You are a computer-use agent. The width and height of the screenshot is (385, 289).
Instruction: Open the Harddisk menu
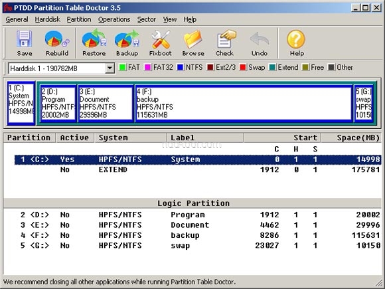point(47,19)
